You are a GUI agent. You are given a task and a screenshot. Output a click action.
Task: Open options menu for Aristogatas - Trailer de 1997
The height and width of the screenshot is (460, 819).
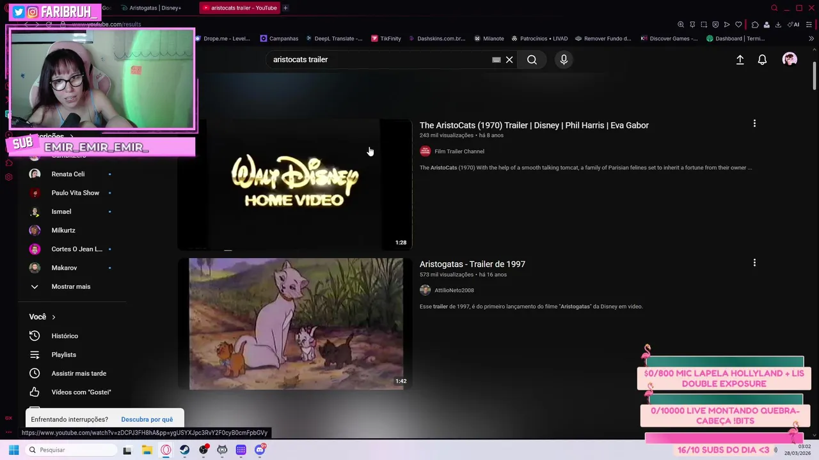point(754,263)
